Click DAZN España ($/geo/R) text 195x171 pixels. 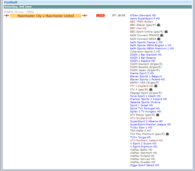(x=146, y=67)
